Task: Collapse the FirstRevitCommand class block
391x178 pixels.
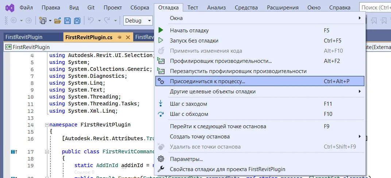Action: (x=47, y=152)
